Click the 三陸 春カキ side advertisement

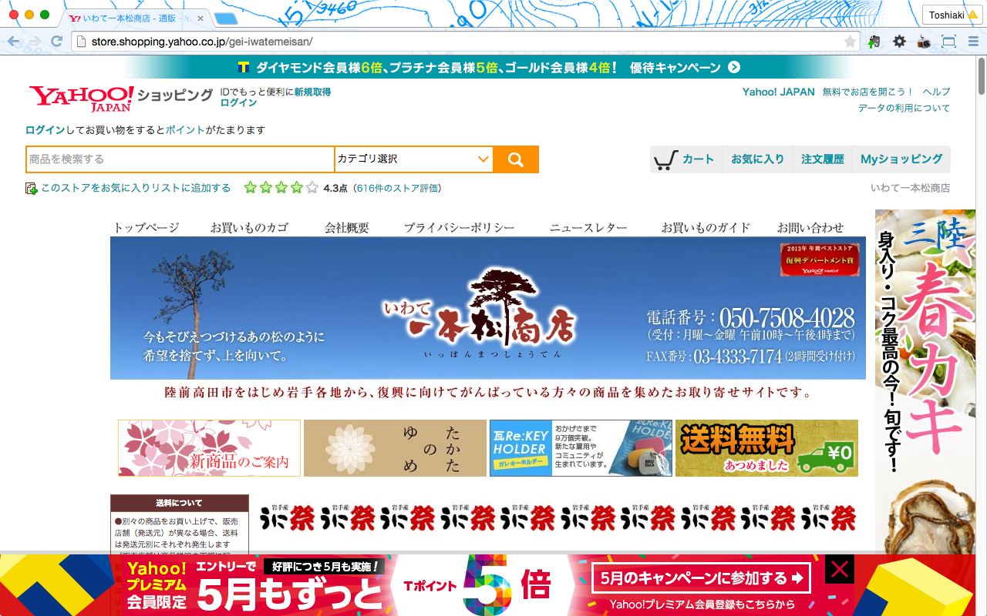tap(925, 381)
